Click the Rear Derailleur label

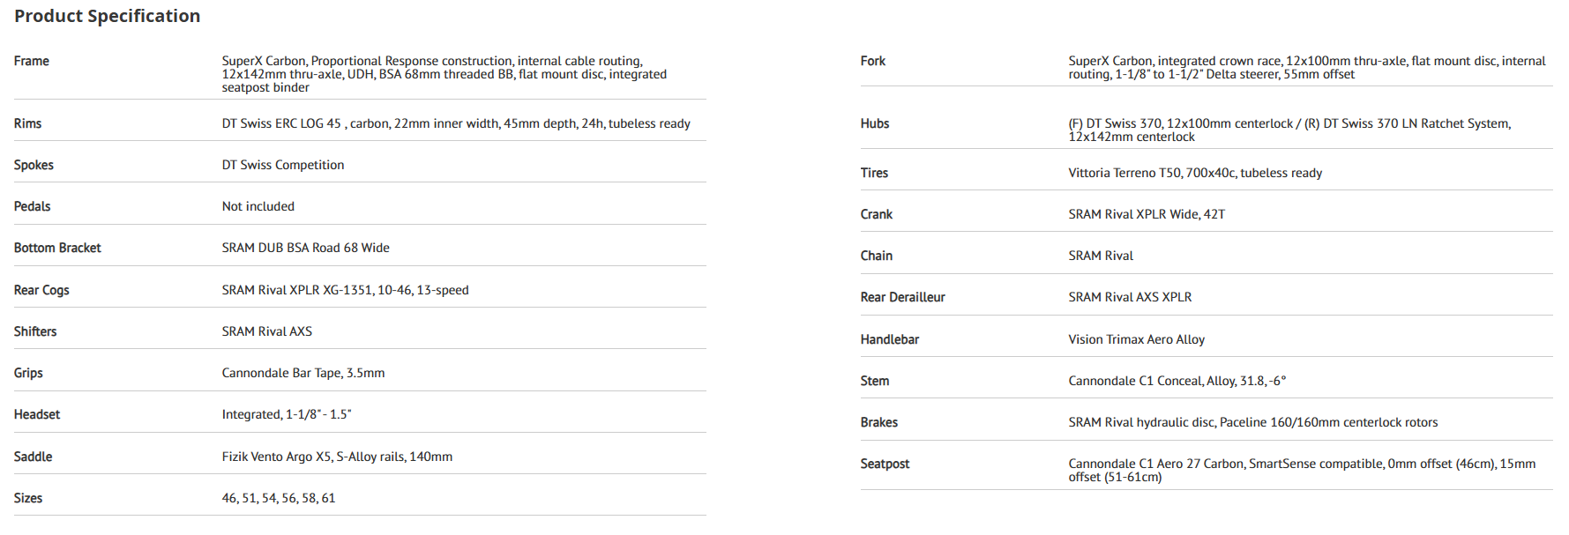click(x=902, y=297)
